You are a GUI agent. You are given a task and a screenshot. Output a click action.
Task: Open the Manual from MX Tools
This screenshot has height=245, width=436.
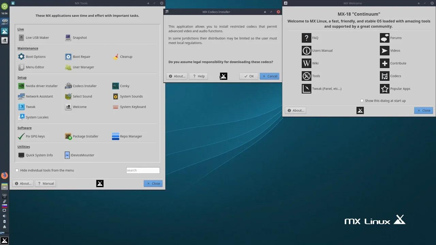tap(45, 183)
